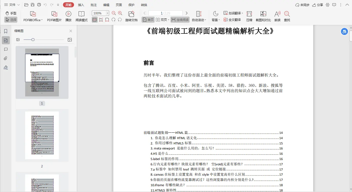Switch to bookmarks panel in left sidebar
The height and width of the screenshot is (192, 352).
pos(6,31)
